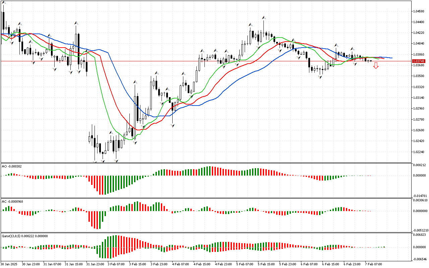Click the 4 Feb 15:00 time label
429x268 pixels.
pos(202,264)
